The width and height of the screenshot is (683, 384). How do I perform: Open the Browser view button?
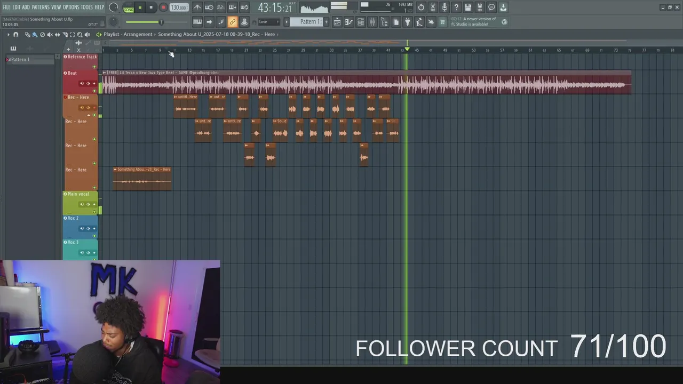[384, 22]
